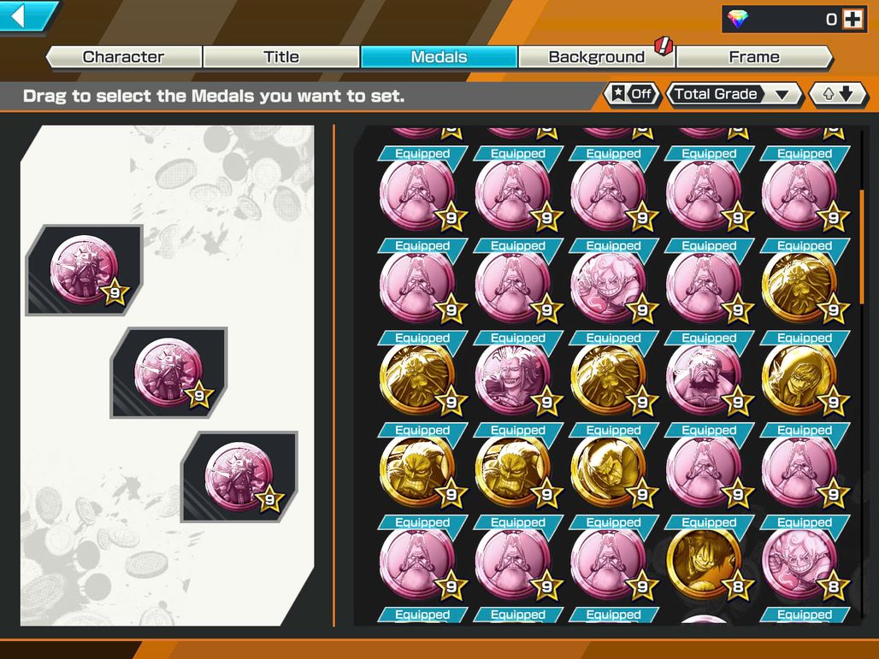The image size is (879, 659).
Task: Toggle the favorites filter Off switch
Action: click(632, 94)
